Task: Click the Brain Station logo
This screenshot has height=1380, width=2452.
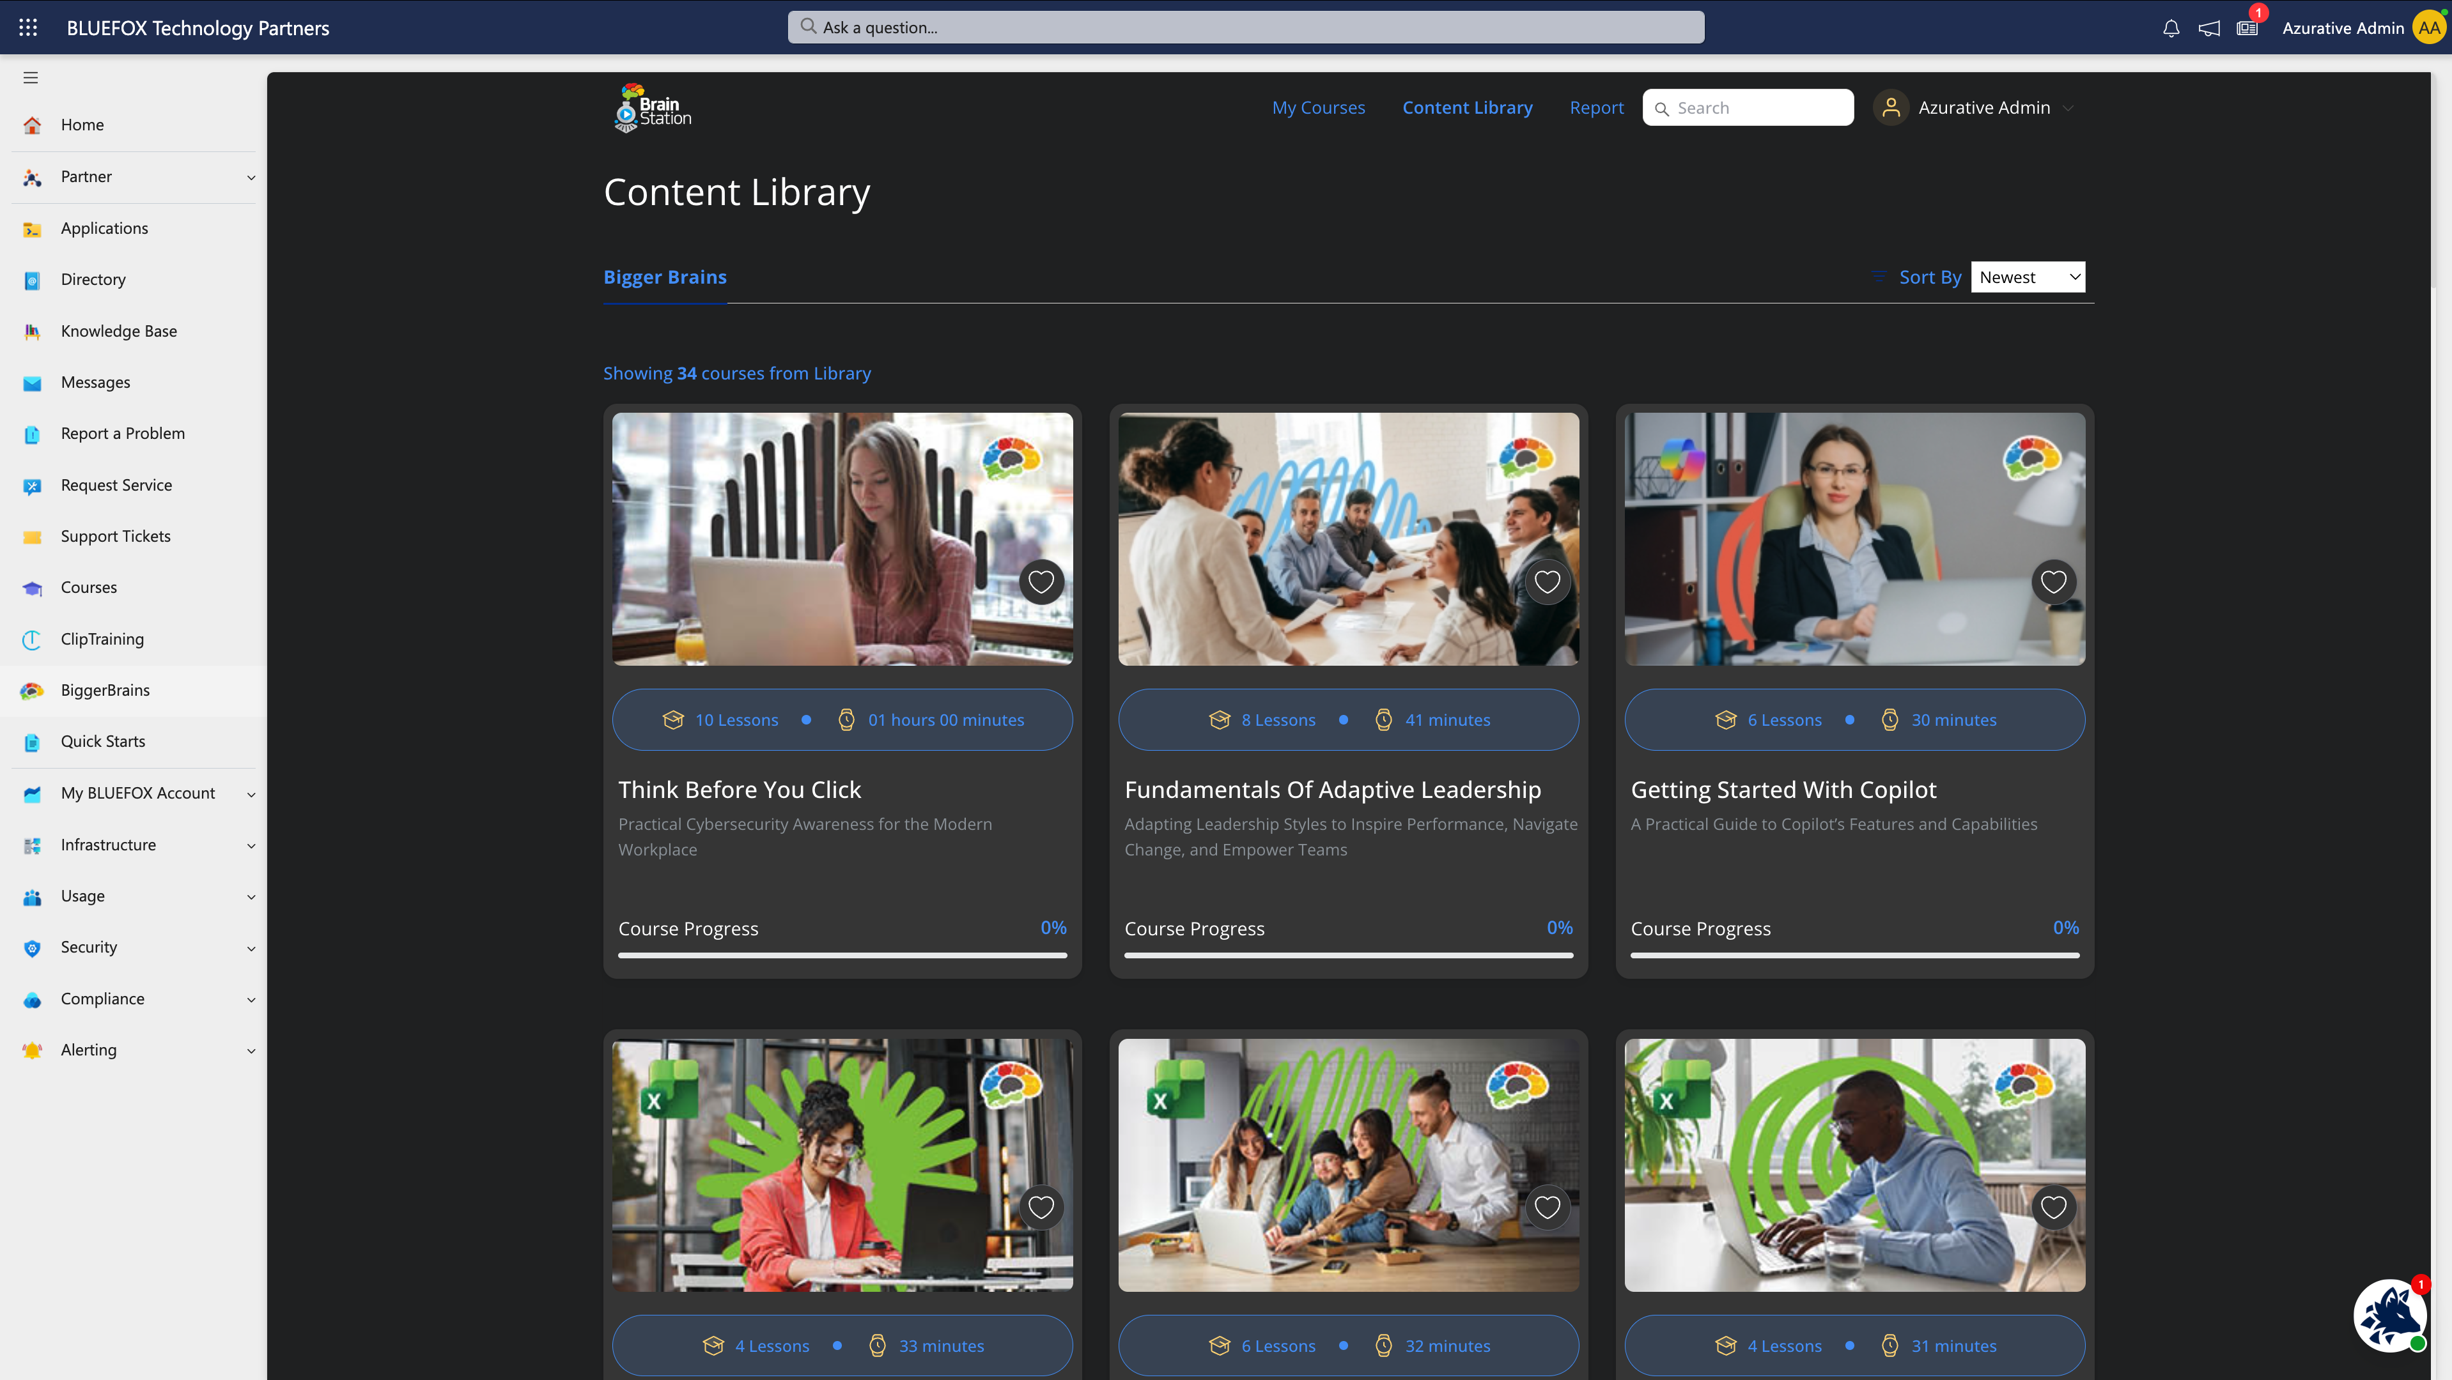Action: coord(653,109)
